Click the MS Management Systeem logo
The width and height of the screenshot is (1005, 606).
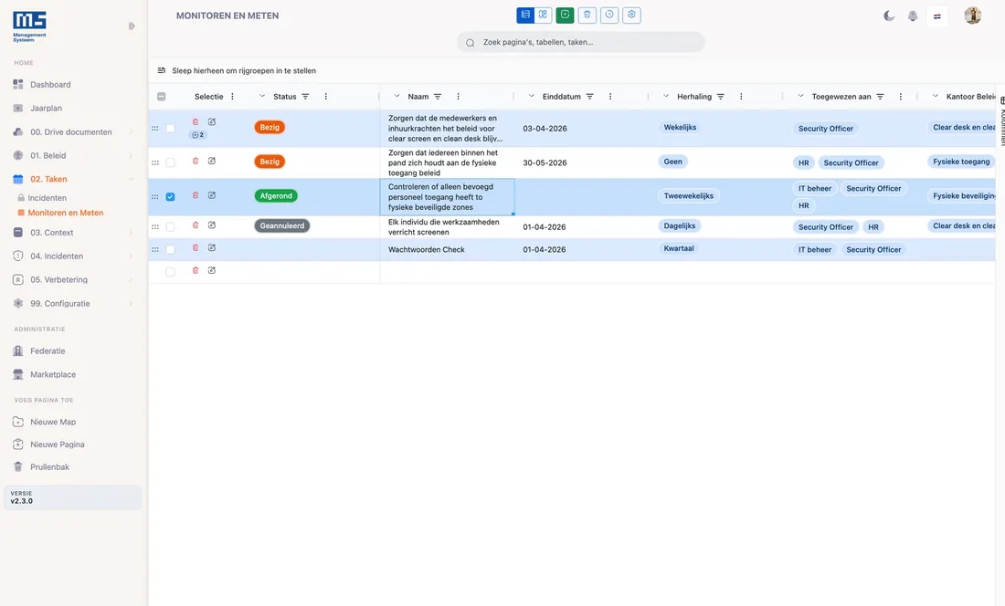point(29,26)
